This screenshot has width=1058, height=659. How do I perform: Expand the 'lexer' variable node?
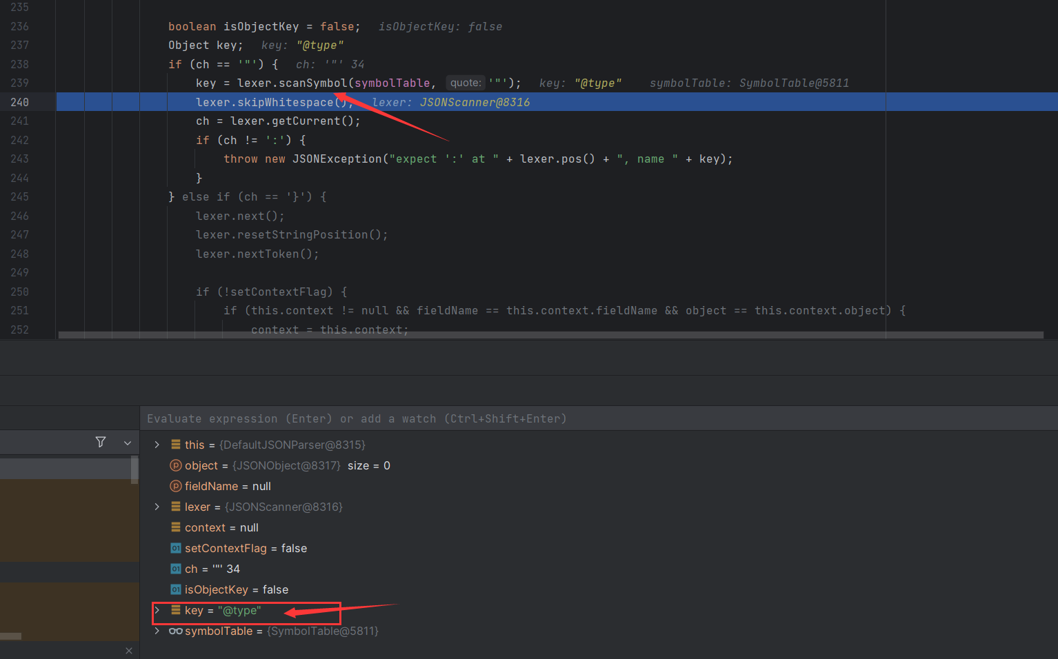point(157,507)
